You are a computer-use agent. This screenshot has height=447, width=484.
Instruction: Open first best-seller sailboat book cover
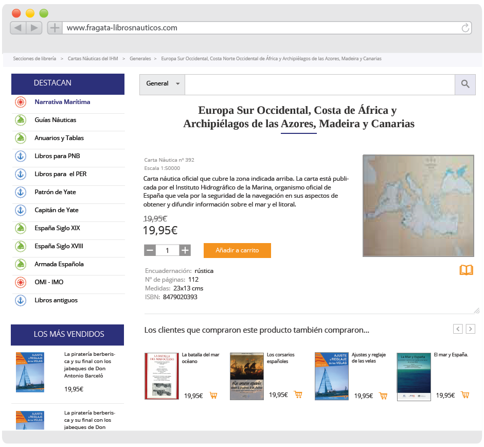point(30,372)
